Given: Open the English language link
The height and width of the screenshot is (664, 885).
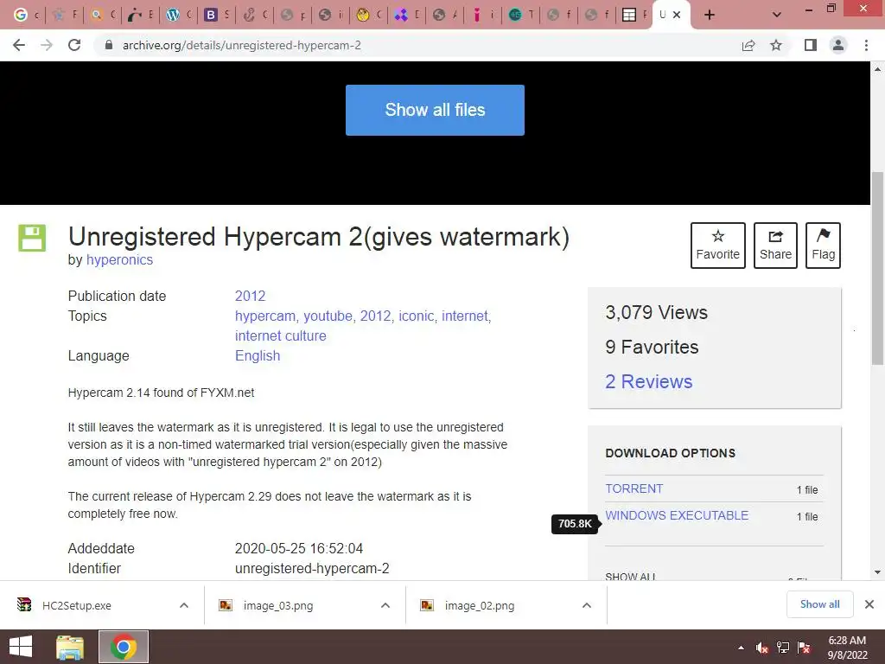Looking at the screenshot, I should 258,355.
